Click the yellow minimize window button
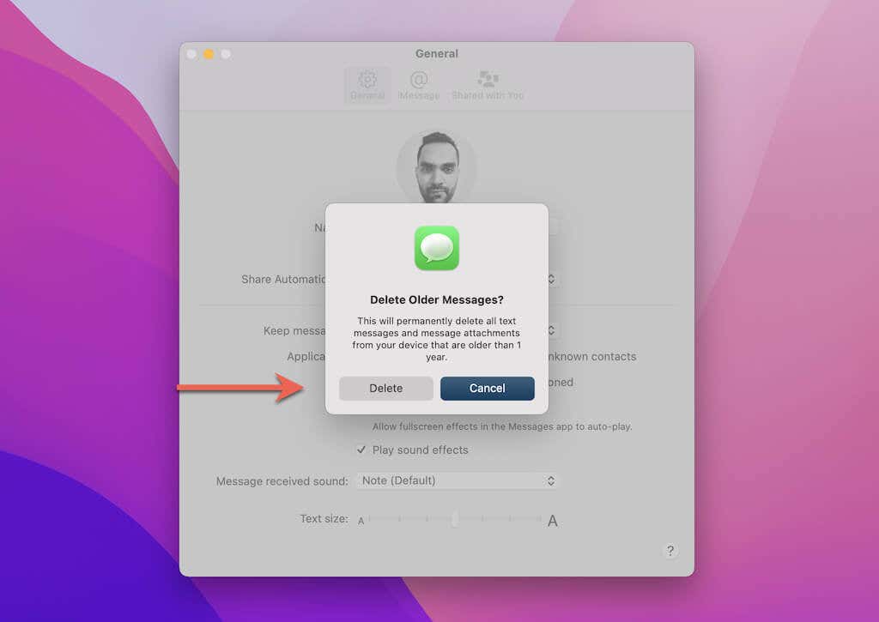Viewport: 879px width, 622px height. coord(209,54)
